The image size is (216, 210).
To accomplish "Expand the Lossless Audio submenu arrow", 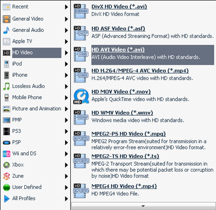I will pos(66,86).
